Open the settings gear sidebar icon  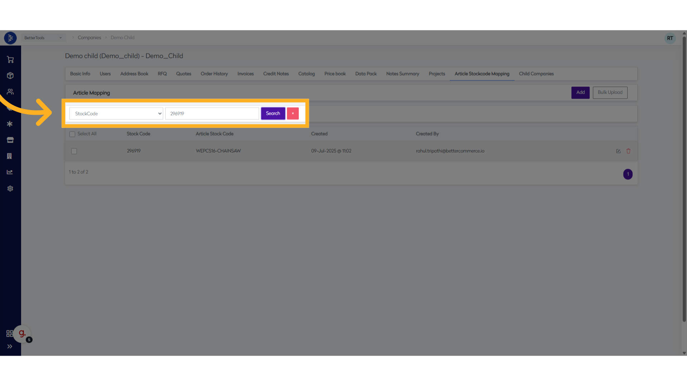[10, 188]
